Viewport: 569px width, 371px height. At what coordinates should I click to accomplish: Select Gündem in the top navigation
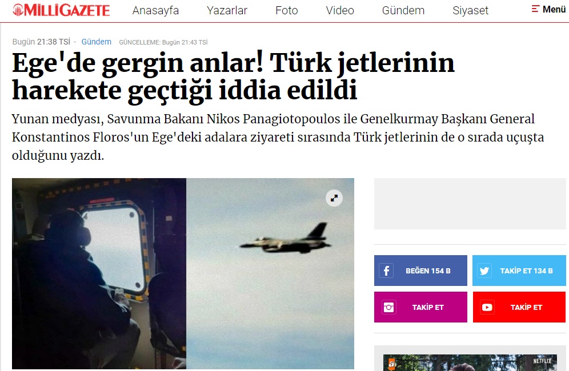tap(403, 10)
